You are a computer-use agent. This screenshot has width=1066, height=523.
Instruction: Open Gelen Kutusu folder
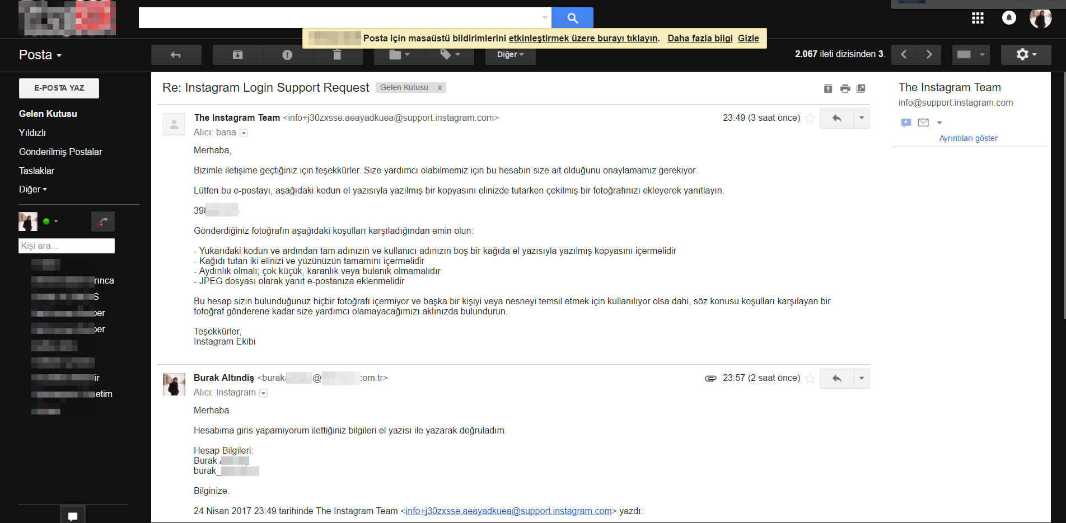click(x=48, y=114)
